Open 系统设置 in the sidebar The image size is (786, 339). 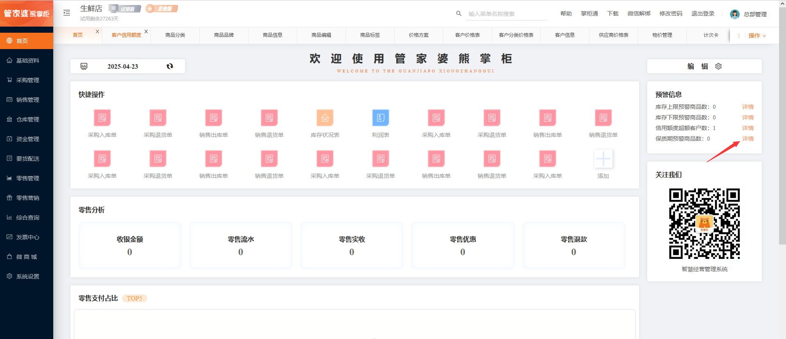coord(27,276)
